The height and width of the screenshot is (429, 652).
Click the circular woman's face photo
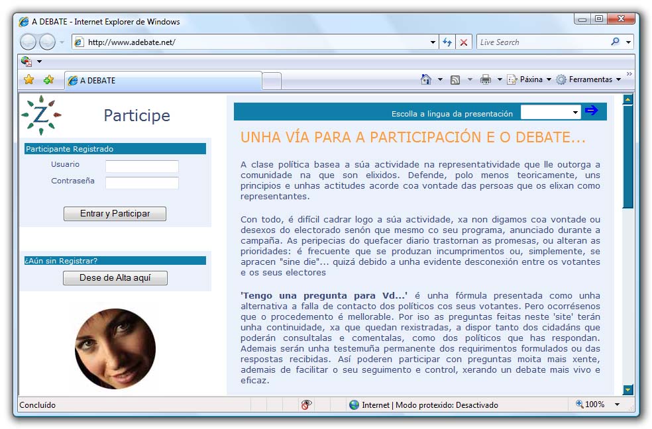pos(115,348)
